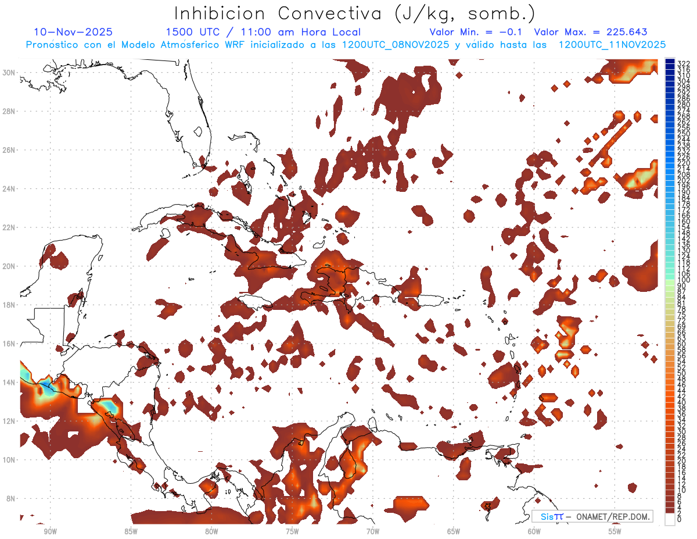This screenshot has height=539, width=697.
Task: Click the "24N" latitude axis label
Action: (x=9, y=188)
